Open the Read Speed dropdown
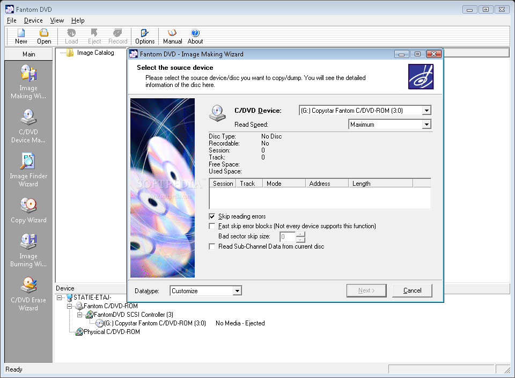This screenshot has height=378, width=515. (426, 124)
